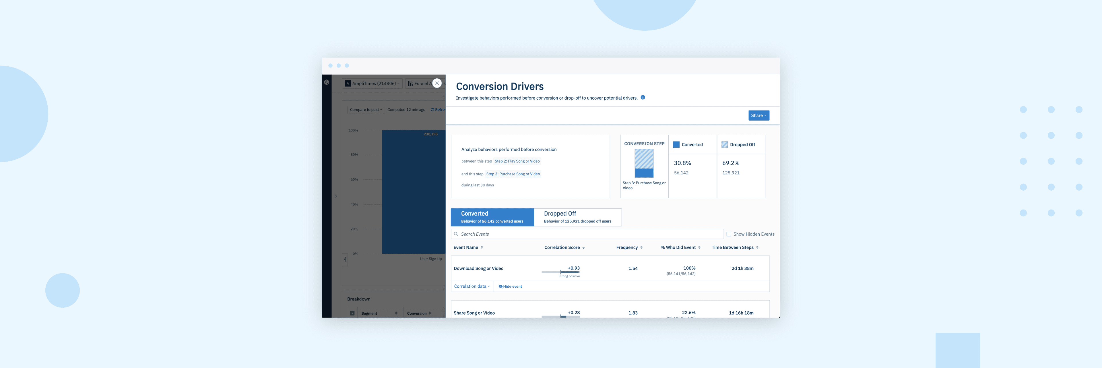Click the magnifier icon in Search Events

click(456, 234)
